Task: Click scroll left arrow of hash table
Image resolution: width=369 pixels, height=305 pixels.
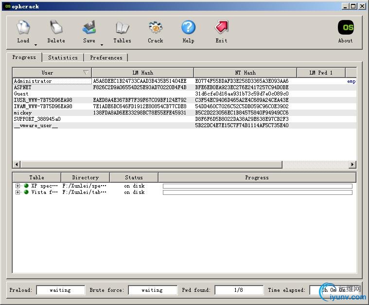Action: 17,164
